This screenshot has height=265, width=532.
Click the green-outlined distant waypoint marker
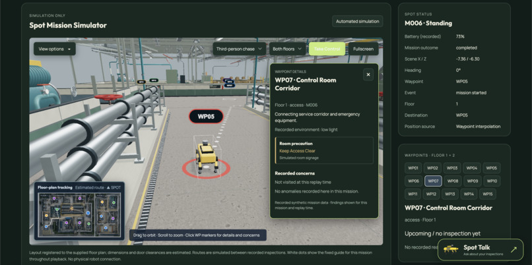click(x=154, y=80)
